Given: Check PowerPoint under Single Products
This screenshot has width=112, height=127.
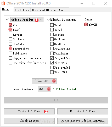Looking at the screenshot, I should click(52, 49).
